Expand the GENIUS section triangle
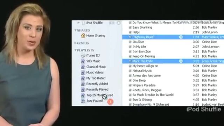The height and width of the screenshot is (126, 224). tap(76, 43)
